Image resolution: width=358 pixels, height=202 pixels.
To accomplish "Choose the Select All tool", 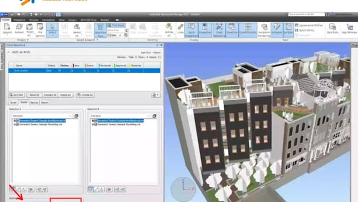I will (x=77, y=30).
